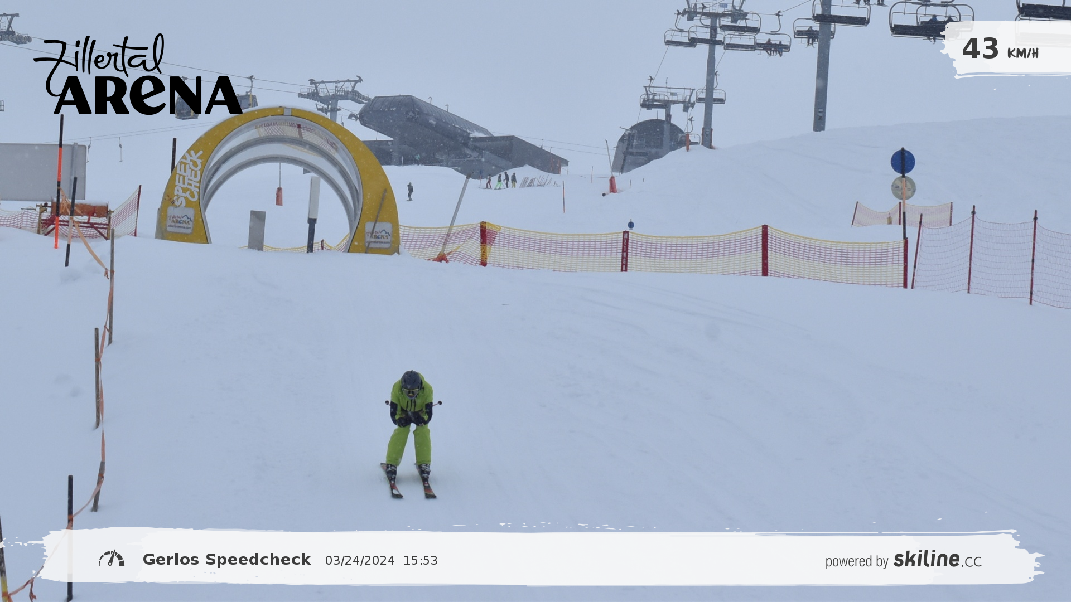Click the small blue marker on the fence
Screen dimensions: 1071x602
pyautogui.click(x=631, y=225)
